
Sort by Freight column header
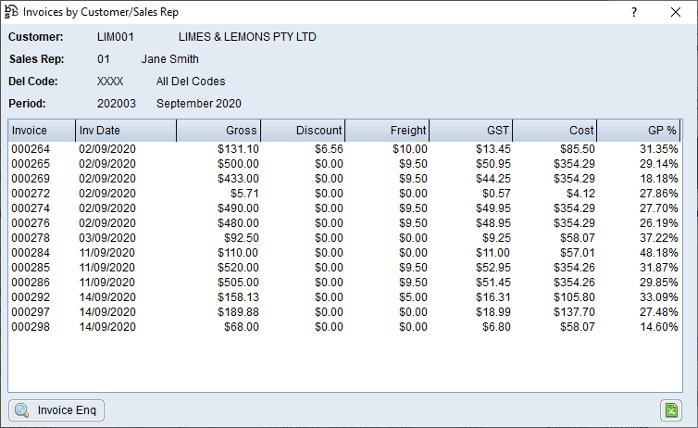click(x=387, y=131)
